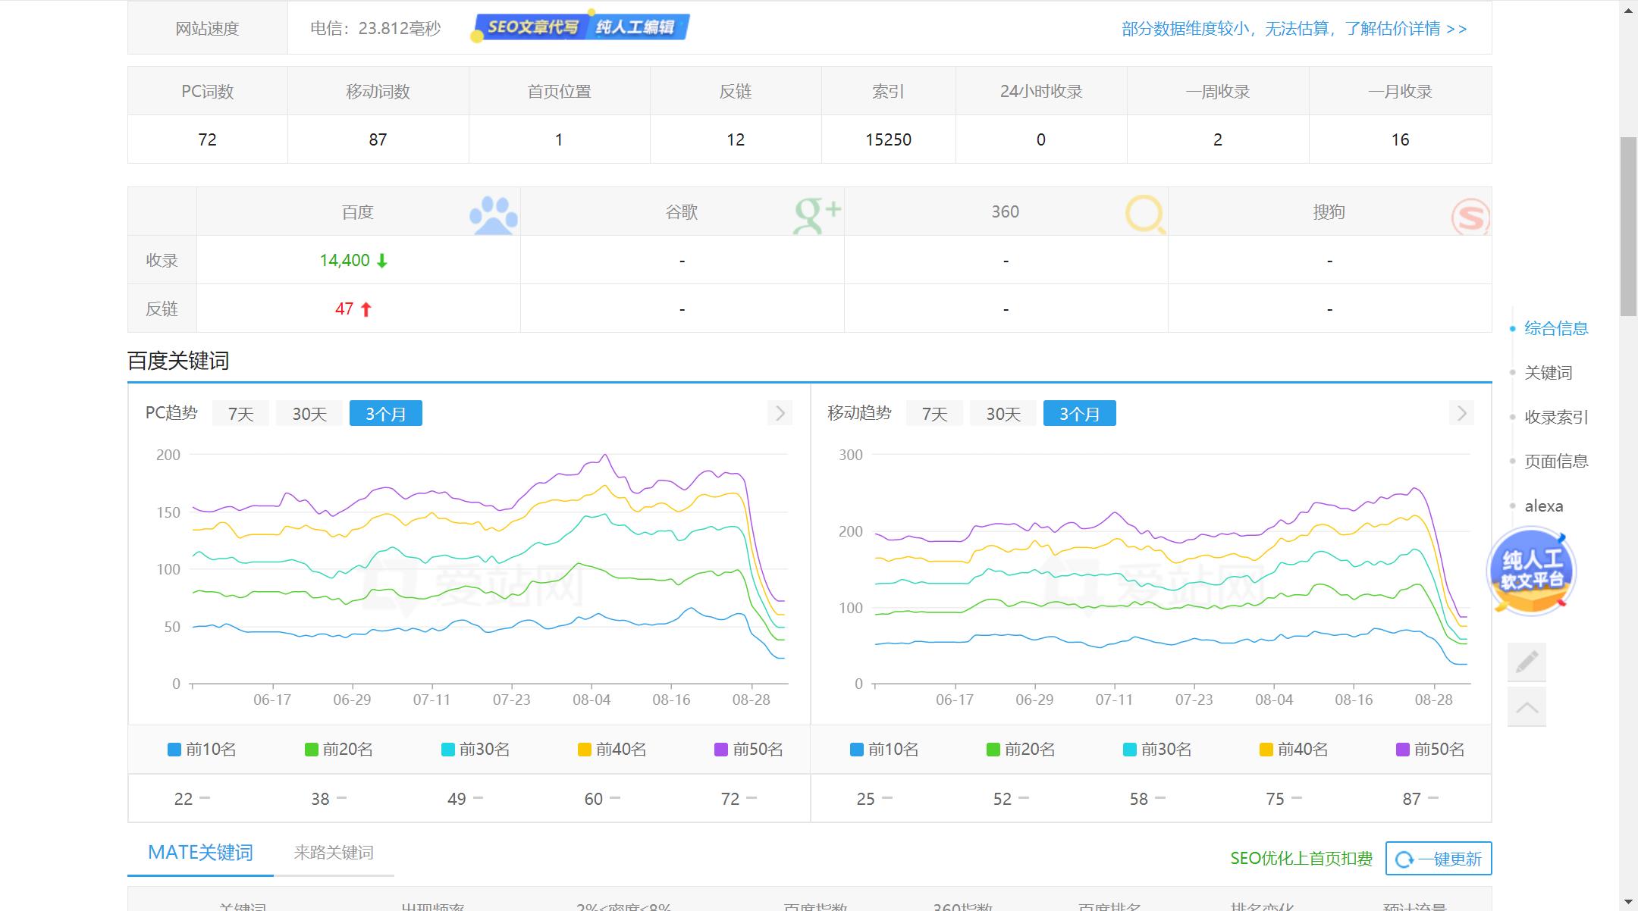Select 7天 for PC趋势

point(240,414)
